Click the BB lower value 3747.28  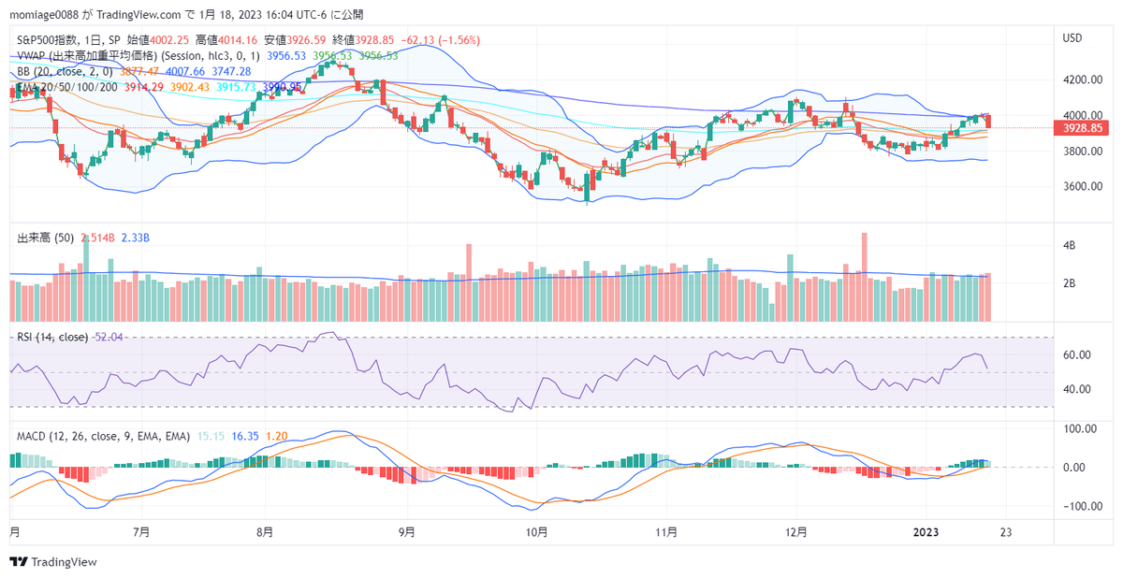(x=230, y=71)
